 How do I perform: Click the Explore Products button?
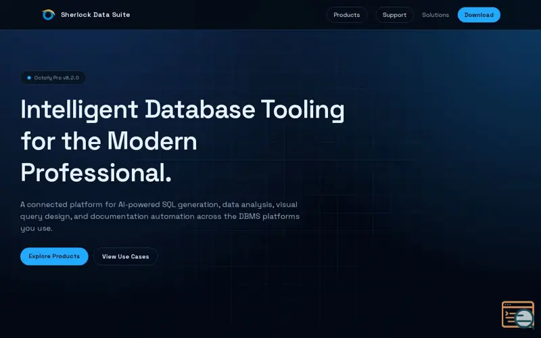click(x=54, y=256)
